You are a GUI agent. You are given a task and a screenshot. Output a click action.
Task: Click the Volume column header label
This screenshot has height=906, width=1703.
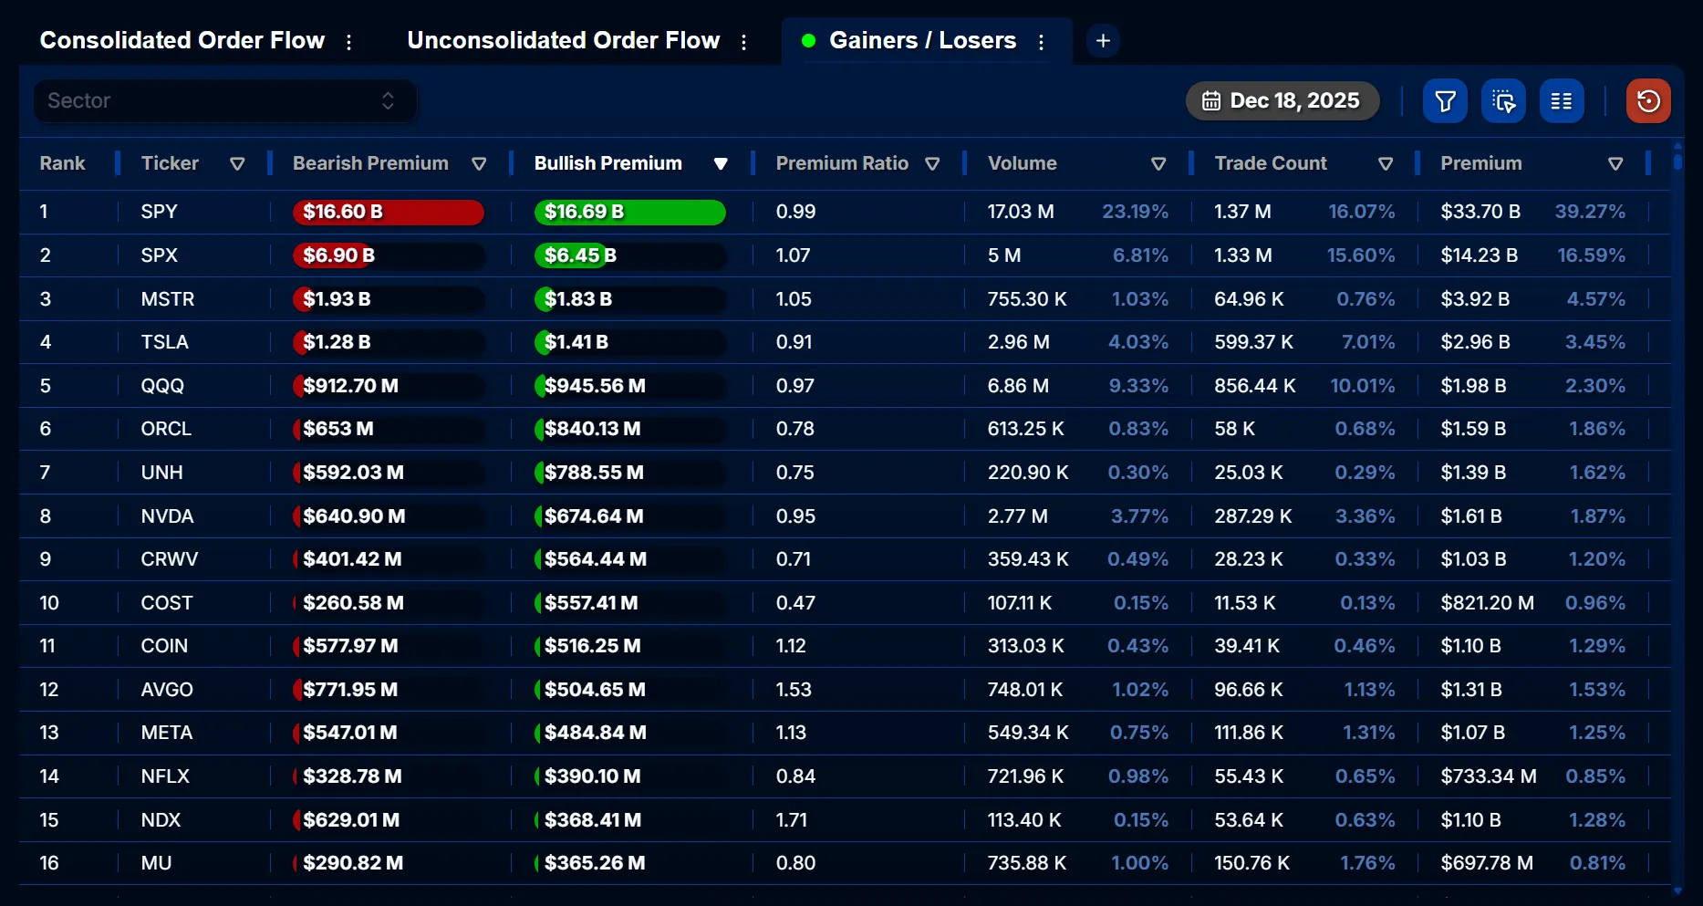(x=1023, y=163)
